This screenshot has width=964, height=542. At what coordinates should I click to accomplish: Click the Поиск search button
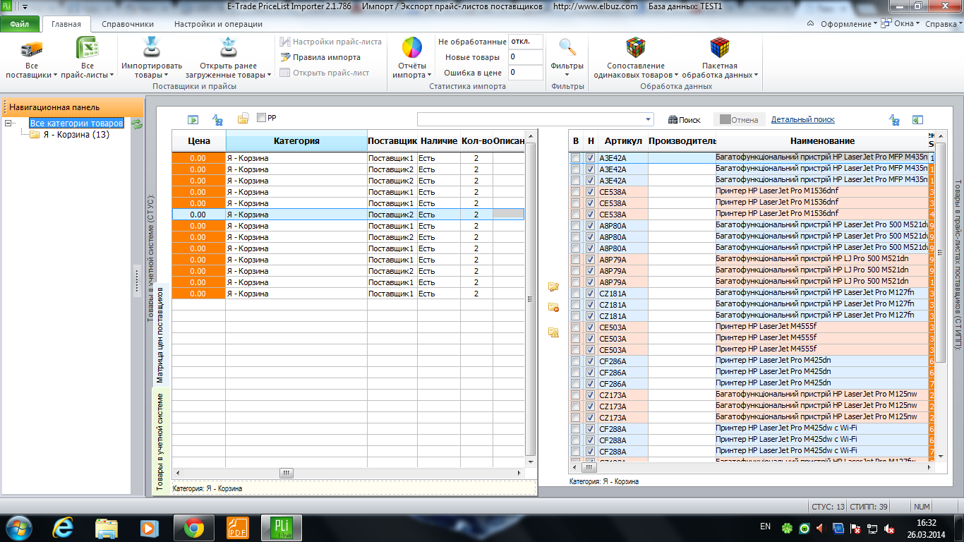click(x=685, y=120)
